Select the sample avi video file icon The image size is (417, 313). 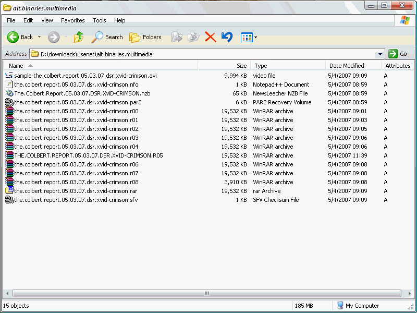pos(9,76)
